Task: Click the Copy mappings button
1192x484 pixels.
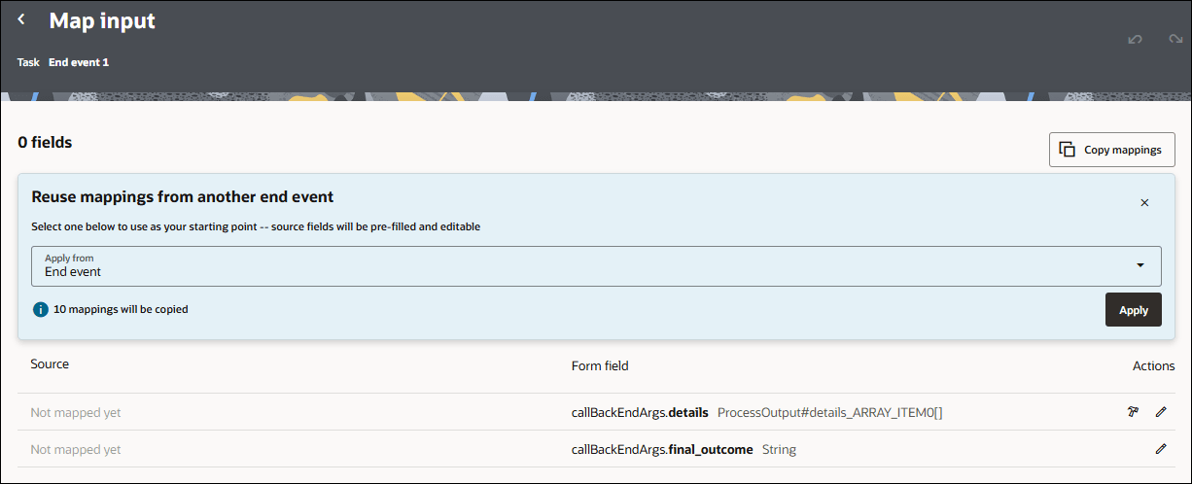Action: coord(1112,150)
